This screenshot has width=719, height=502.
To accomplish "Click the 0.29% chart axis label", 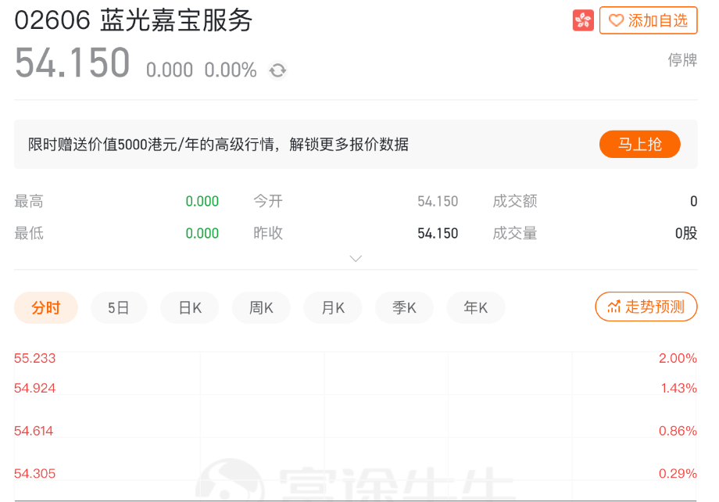I will (678, 473).
